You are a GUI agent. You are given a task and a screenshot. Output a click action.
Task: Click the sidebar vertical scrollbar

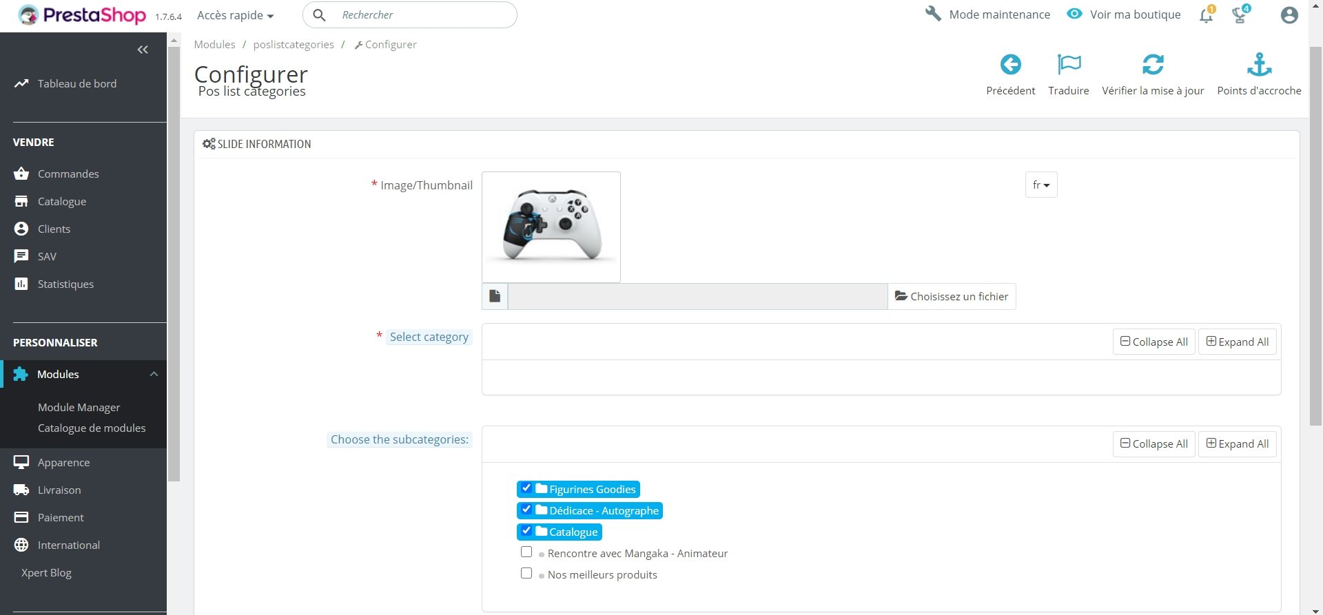[174, 262]
